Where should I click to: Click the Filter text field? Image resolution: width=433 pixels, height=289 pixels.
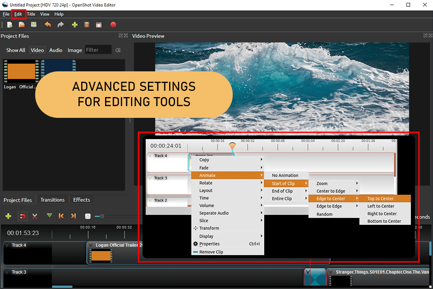tap(98, 50)
